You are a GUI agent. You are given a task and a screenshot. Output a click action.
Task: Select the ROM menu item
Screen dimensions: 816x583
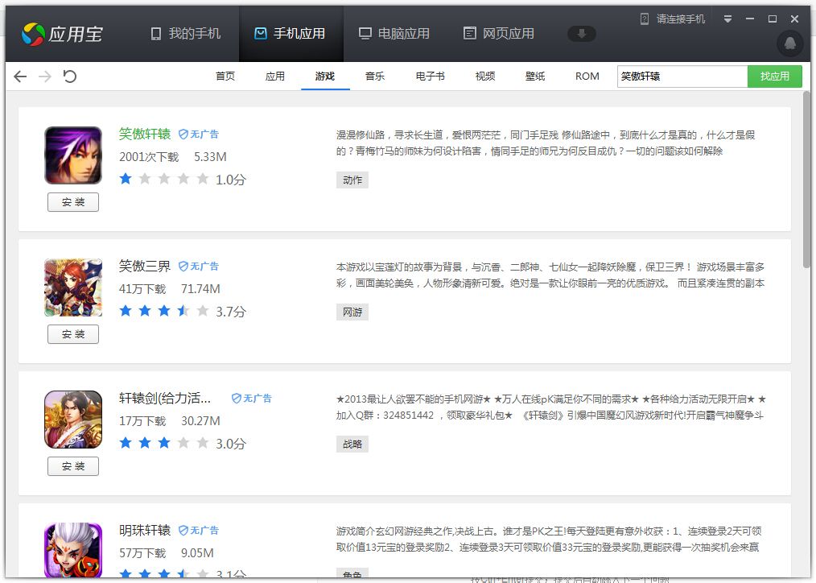click(x=587, y=76)
